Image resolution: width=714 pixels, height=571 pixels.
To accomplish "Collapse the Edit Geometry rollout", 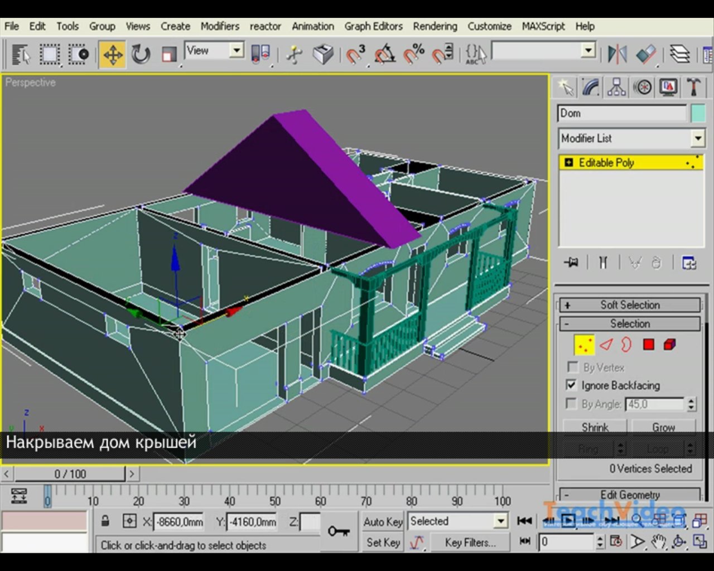I will coord(630,495).
